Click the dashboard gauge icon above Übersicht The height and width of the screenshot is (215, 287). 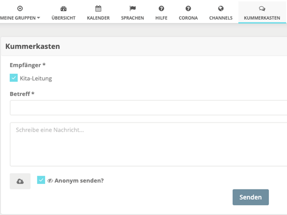(x=63, y=9)
